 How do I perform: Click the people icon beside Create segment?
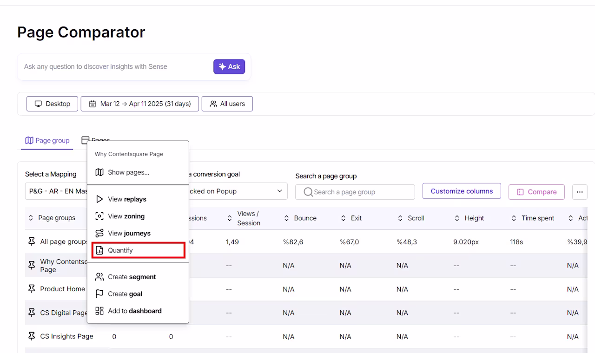[99, 277]
